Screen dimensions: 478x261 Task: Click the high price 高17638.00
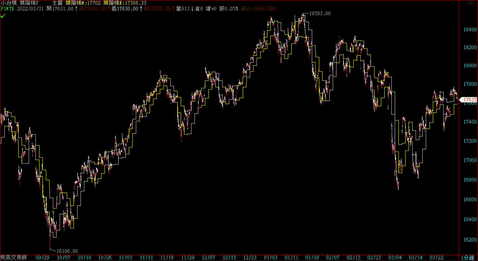click(92, 8)
